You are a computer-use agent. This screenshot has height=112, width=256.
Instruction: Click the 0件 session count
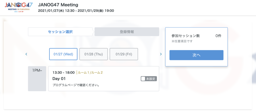[x=218, y=36]
